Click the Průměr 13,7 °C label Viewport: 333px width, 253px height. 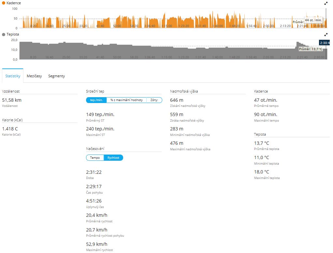coord(311,49)
